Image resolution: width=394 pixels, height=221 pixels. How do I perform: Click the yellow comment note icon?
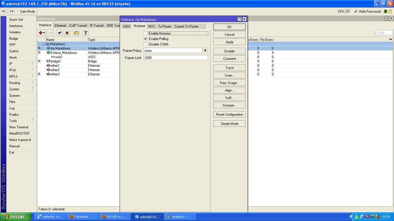click(76, 33)
